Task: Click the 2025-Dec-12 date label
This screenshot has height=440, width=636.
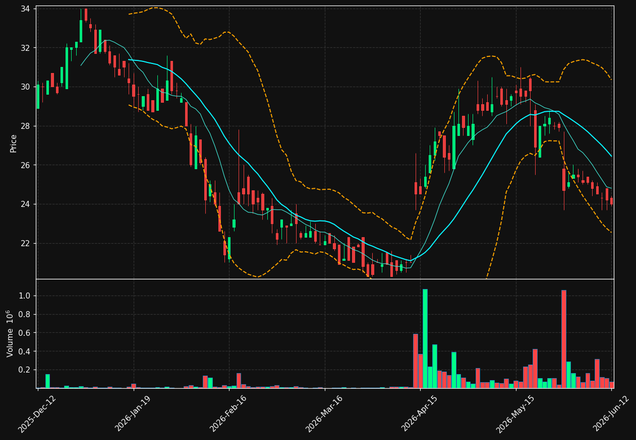Action: tap(37, 414)
